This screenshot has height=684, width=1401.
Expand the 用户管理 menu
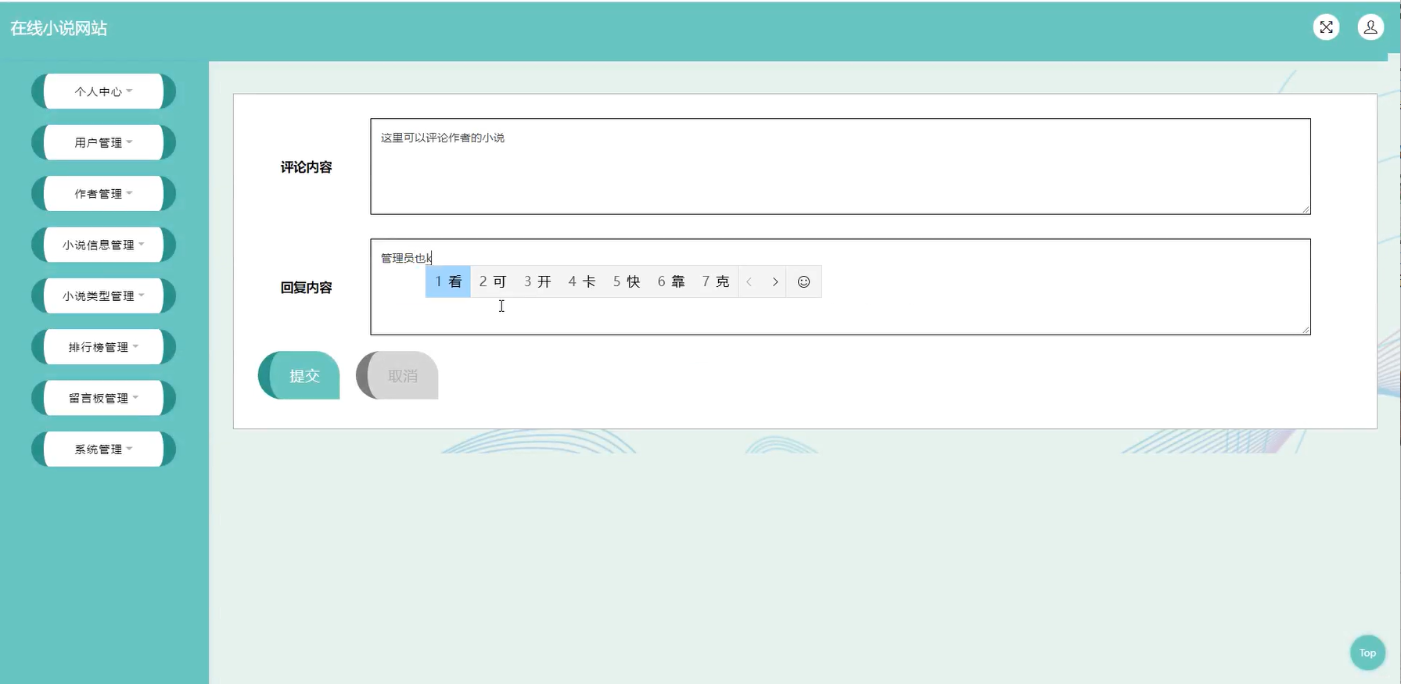(103, 142)
